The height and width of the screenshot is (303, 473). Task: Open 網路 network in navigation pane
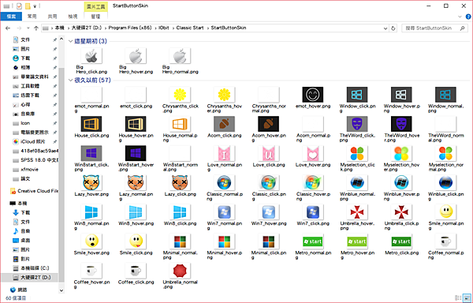tap(19, 290)
